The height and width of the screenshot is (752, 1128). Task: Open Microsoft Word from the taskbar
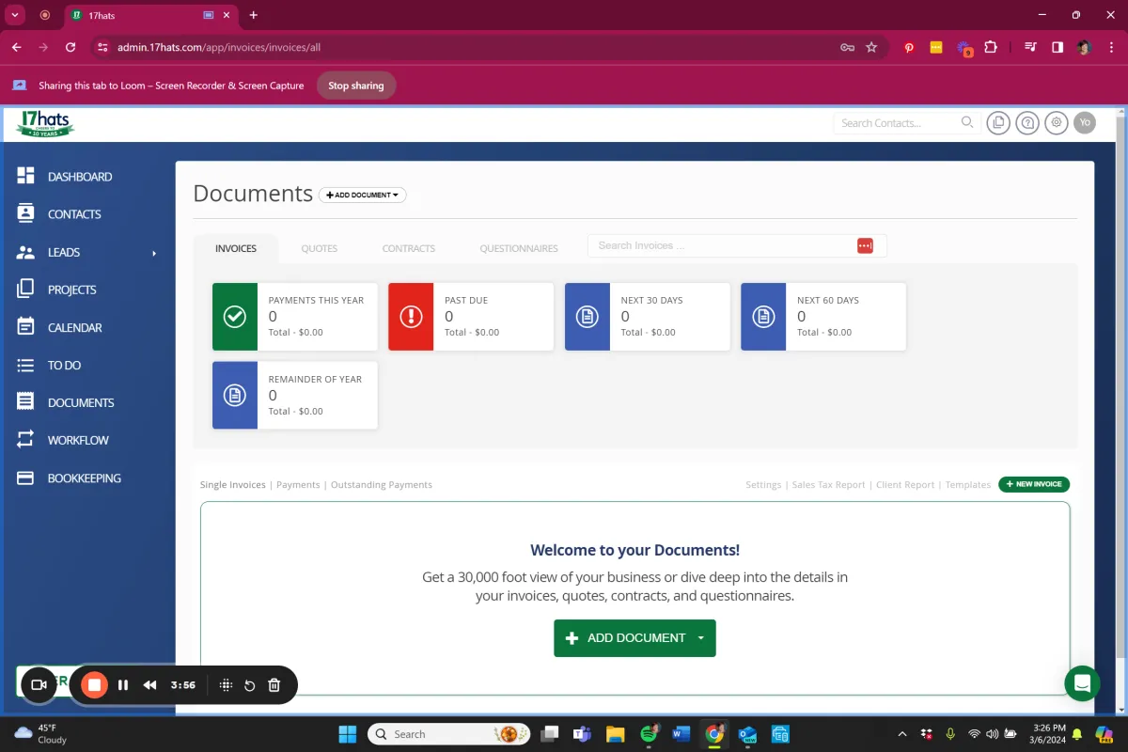(681, 734)
